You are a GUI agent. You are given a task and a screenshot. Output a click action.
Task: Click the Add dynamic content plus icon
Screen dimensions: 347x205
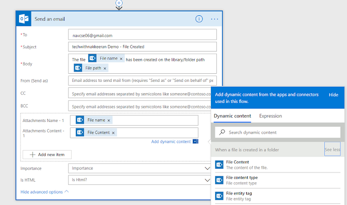195,142
